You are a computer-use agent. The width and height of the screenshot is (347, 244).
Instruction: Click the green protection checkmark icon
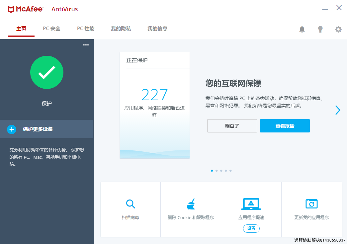pos(47,72)
